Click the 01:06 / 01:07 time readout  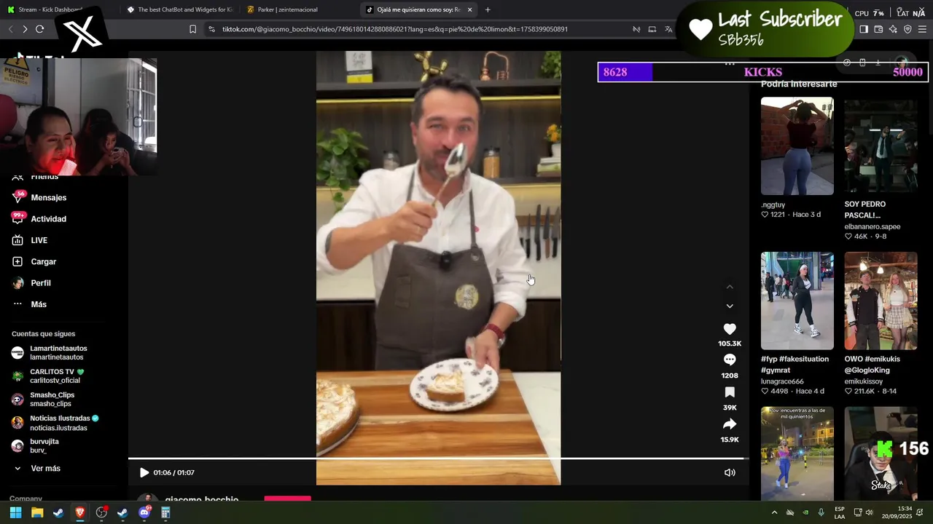pyautogui.click(x=173, y=472)
